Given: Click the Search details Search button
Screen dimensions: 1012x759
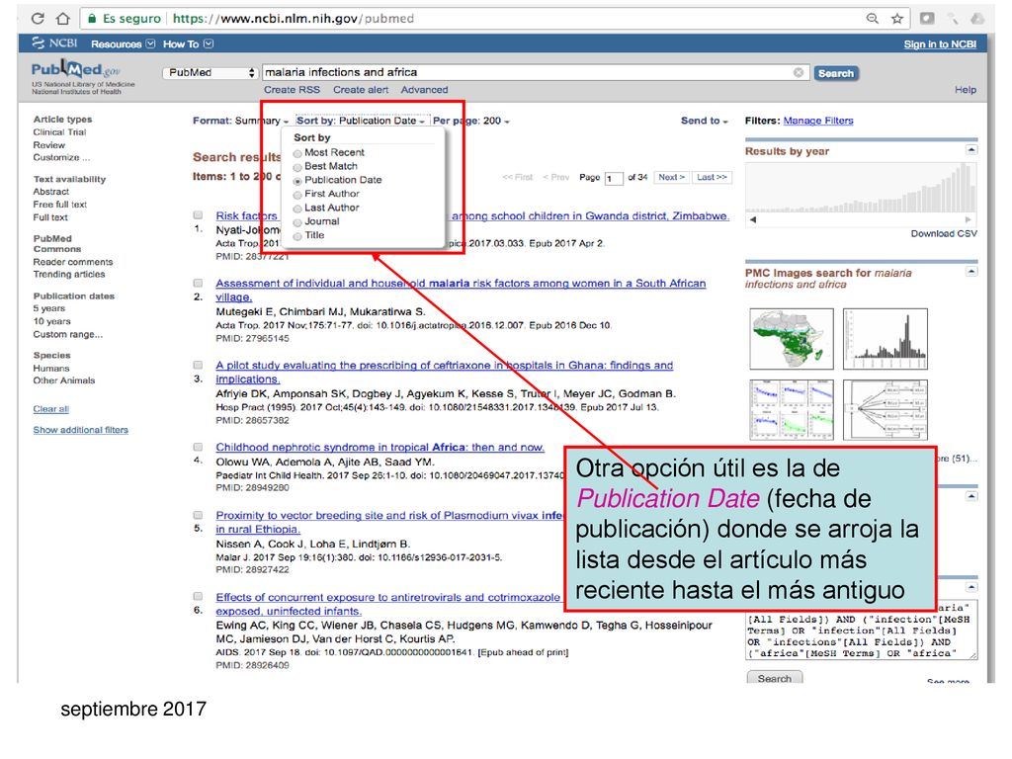Looking at the screenshot, I should 775,678.
